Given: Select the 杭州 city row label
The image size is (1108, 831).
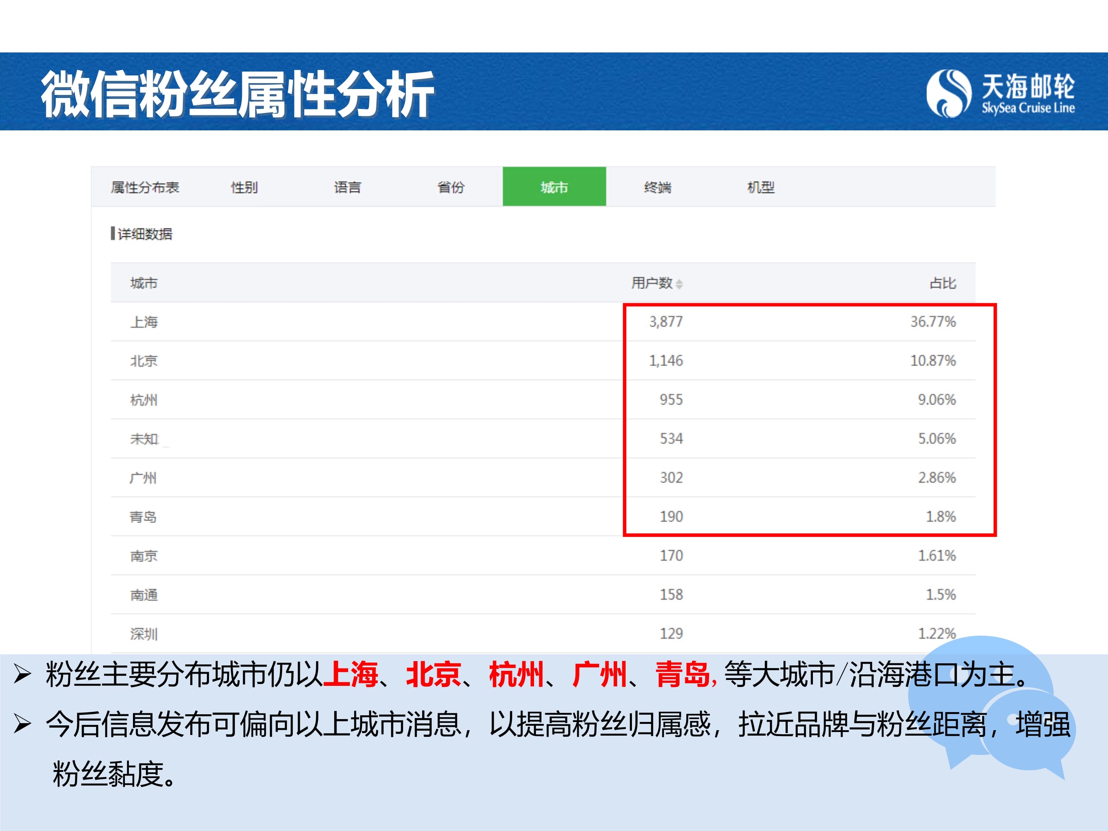Looking at the screenshot, I should (x=144, y=400).
